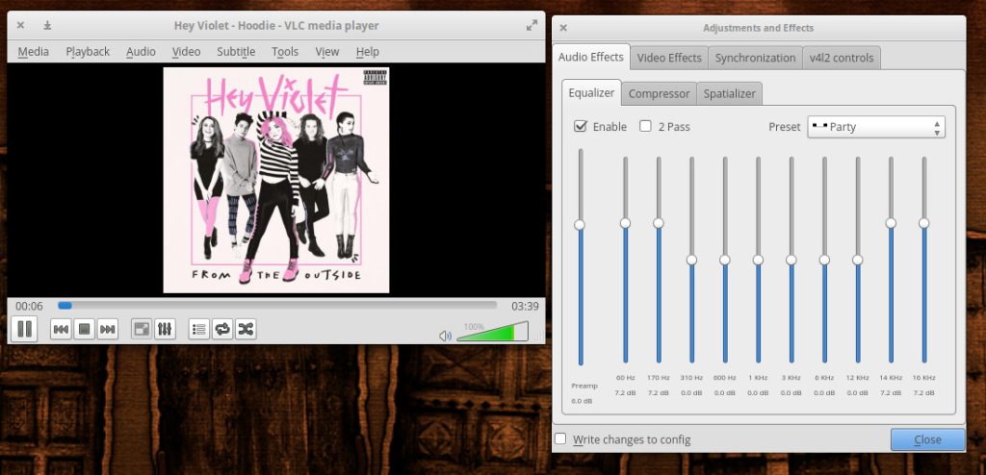
Task: Click the Close button in effects dialog
Action: tap(927, 439)
